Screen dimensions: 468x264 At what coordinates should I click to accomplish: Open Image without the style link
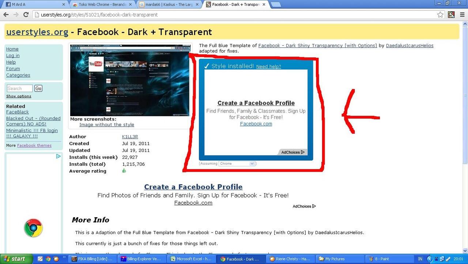(x=107, y=125)
